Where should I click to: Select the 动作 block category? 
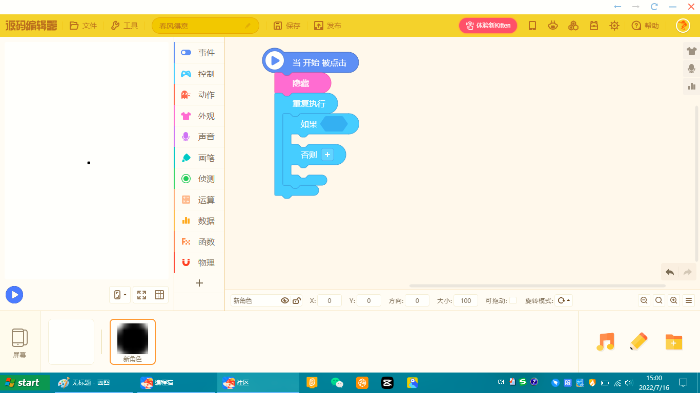pos(199,95)
